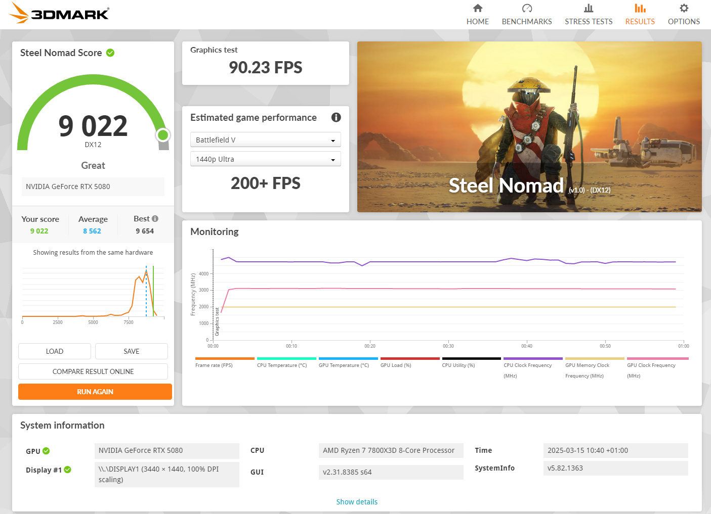Click the info icon next to Best
Screen dimensions: 711x514
(155, 219)
